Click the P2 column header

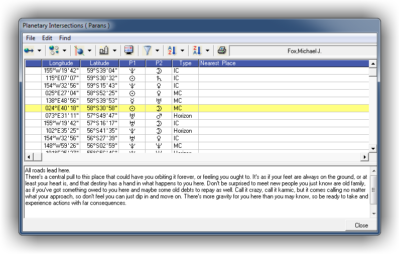159,63
